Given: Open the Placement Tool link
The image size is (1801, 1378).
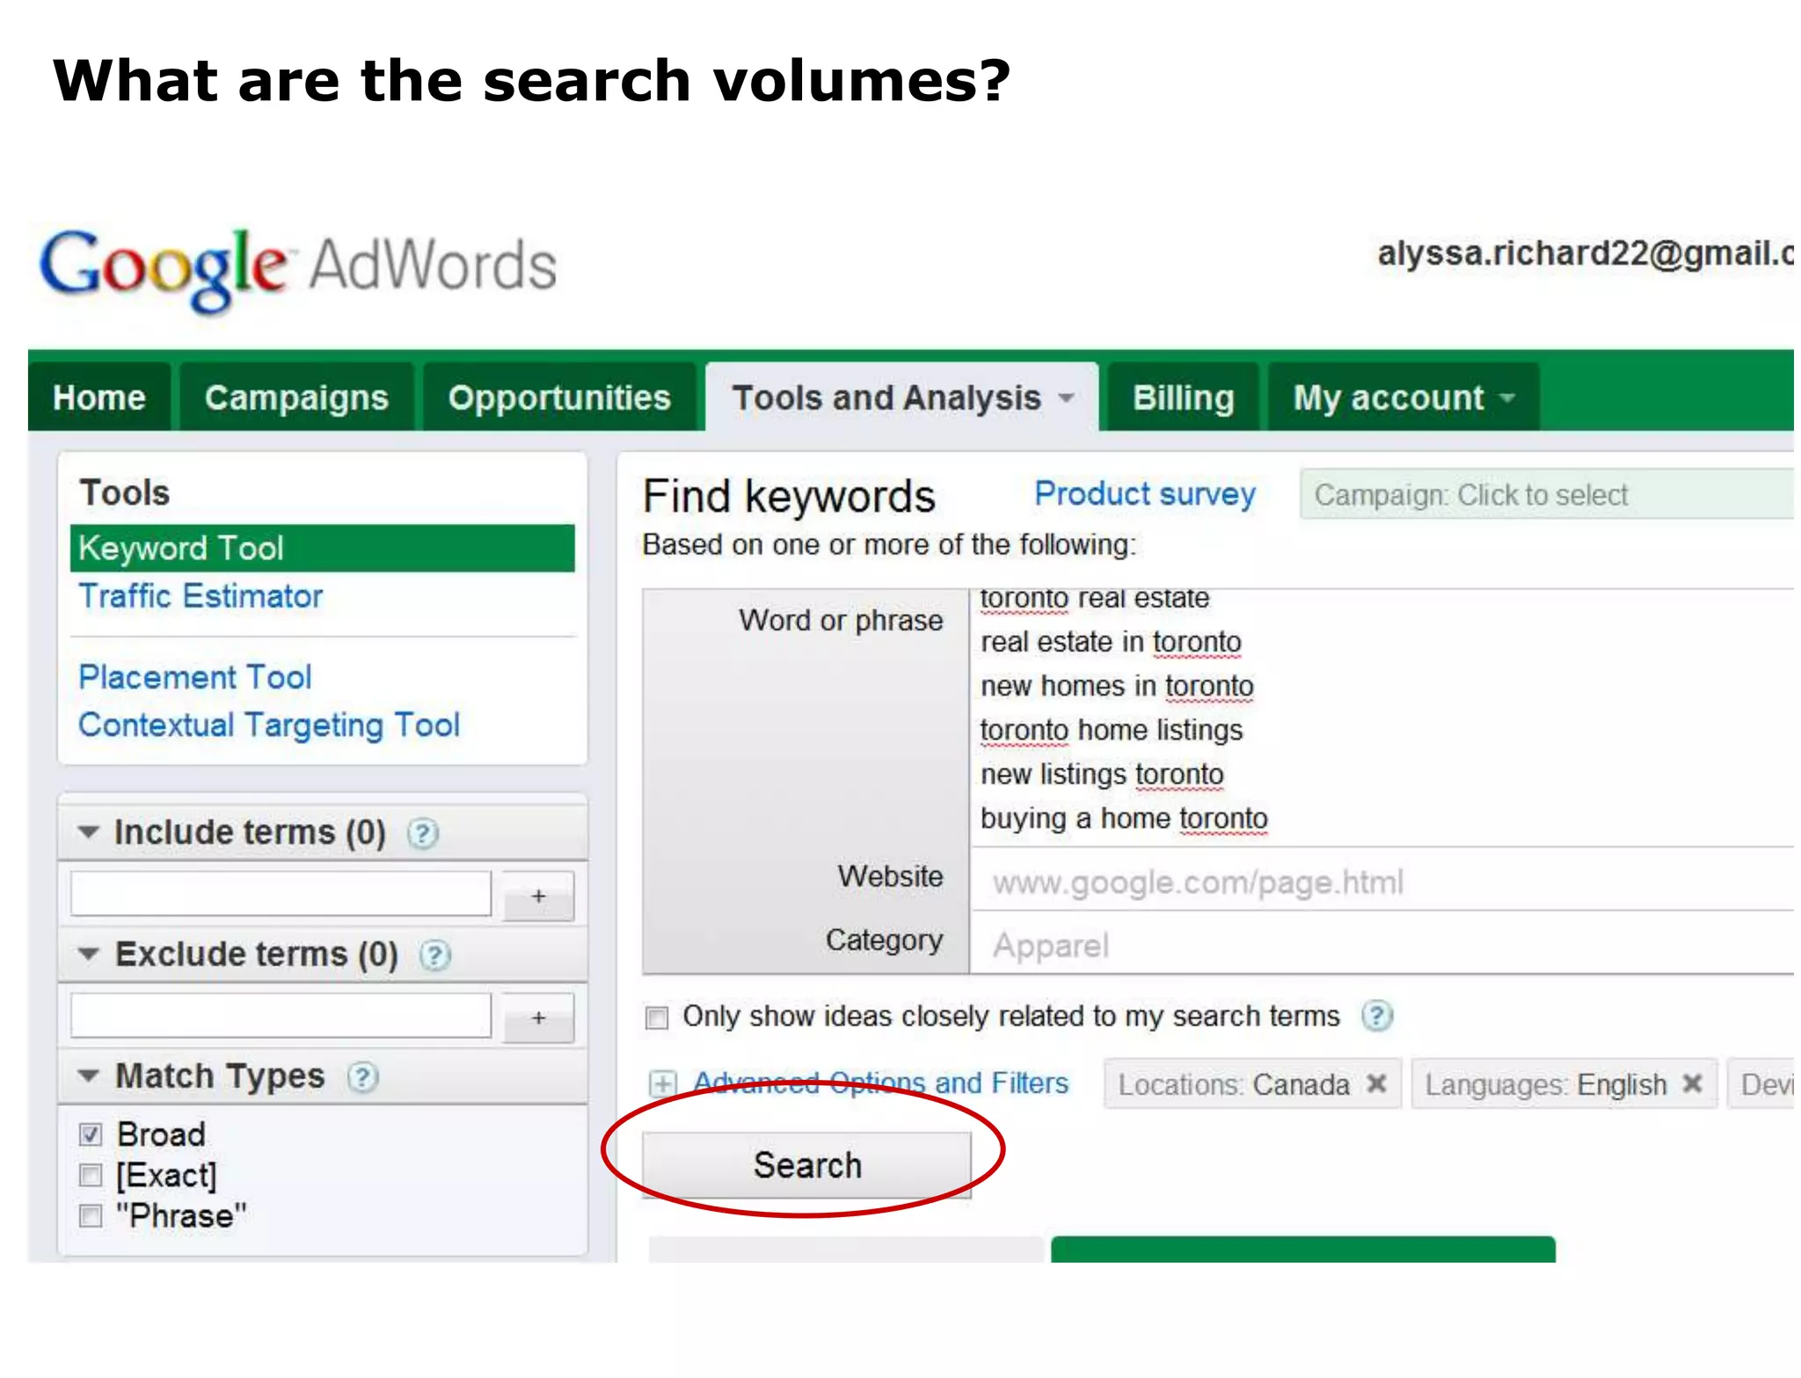Looking at the screenshot, I should pyautogui.click(x=195, y=677).
